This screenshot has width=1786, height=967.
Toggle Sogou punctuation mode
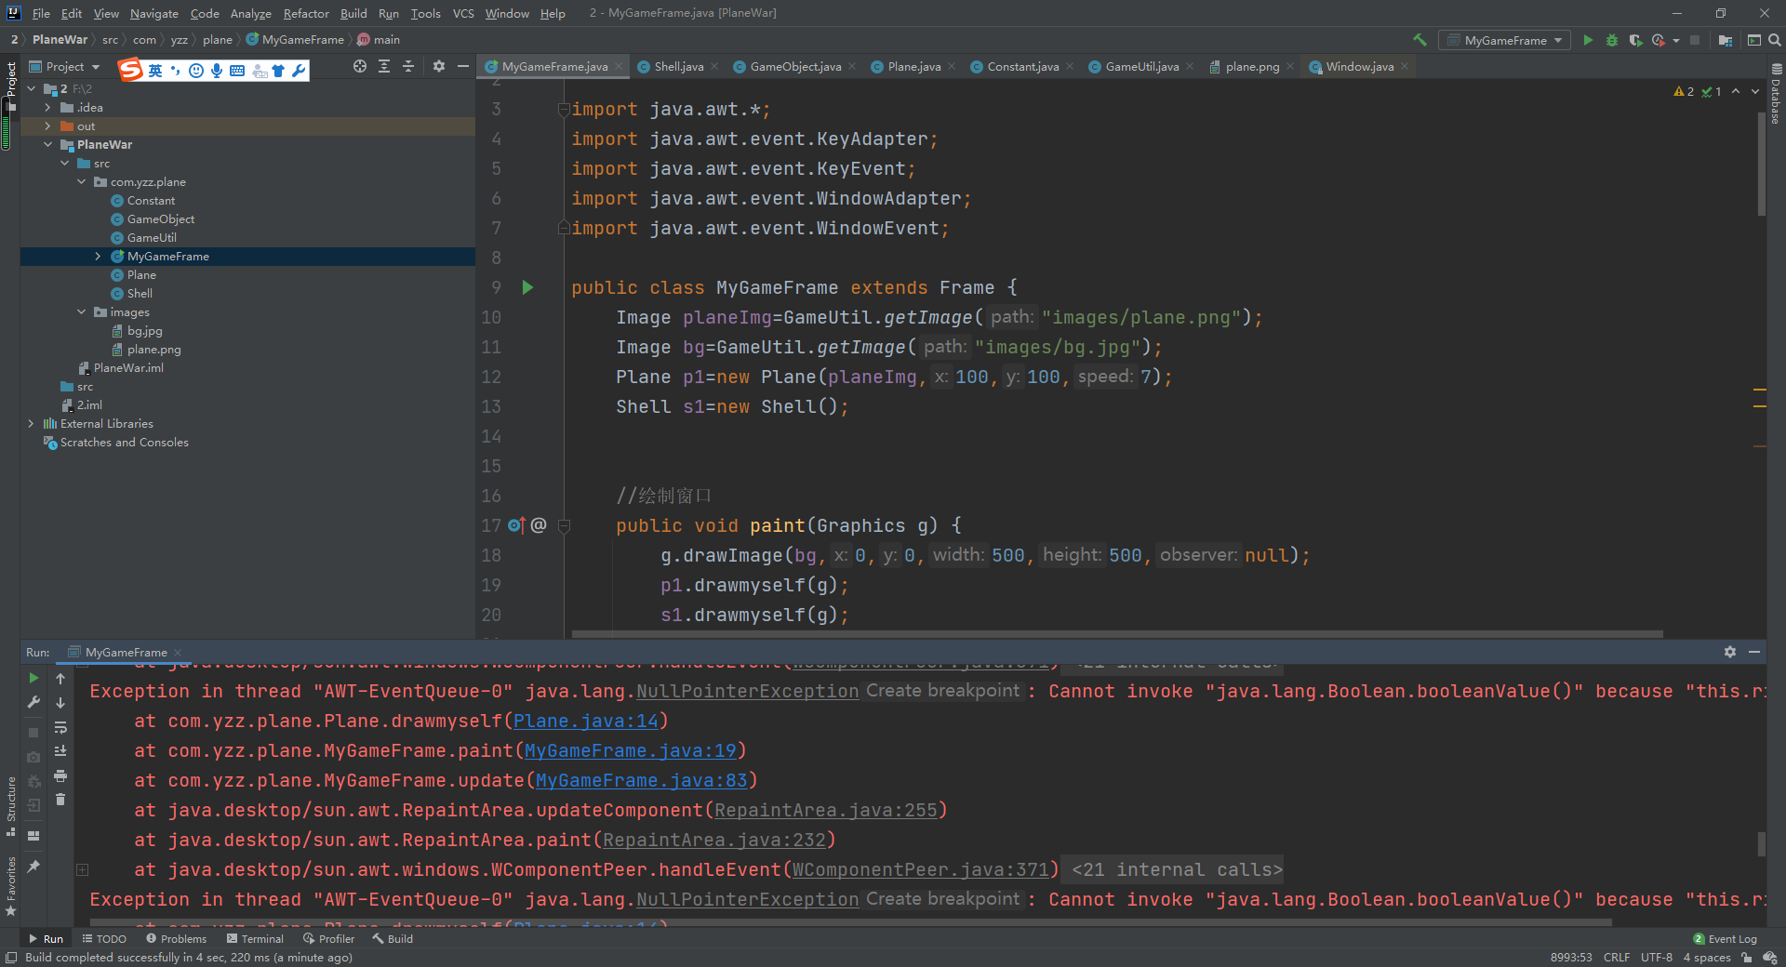coord(175,71)
